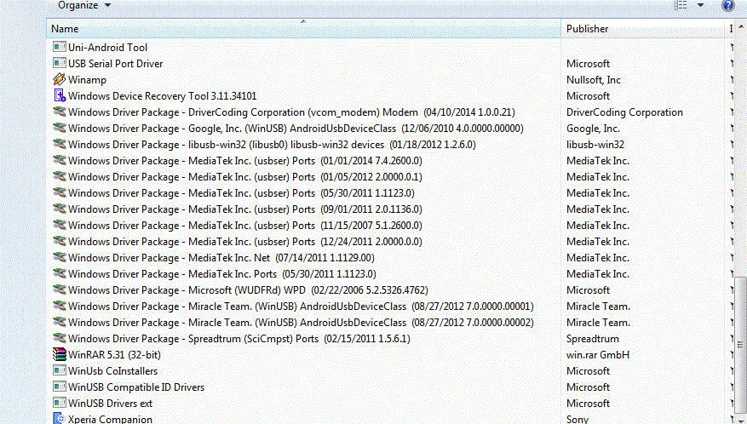Select the Winamp program name
Image resolution: width=747 pixels, height=424 pixels.
pos(87,79)
